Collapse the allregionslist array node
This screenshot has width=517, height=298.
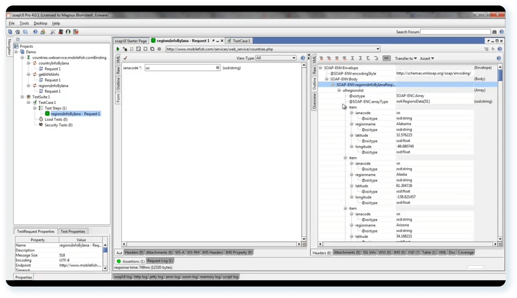click(x=339, y=90)
